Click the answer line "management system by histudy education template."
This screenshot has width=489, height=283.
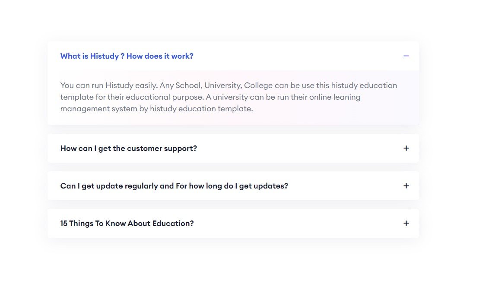pyautogui.click(x=156, y=109)
